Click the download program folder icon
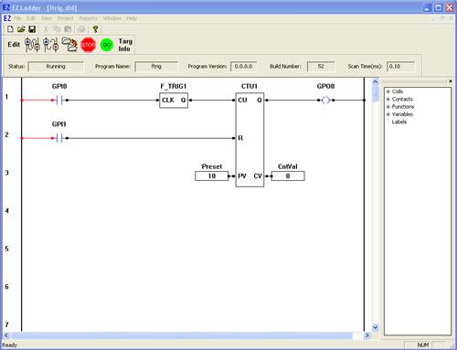The image size is (457, 350). (x=69, y=45)
